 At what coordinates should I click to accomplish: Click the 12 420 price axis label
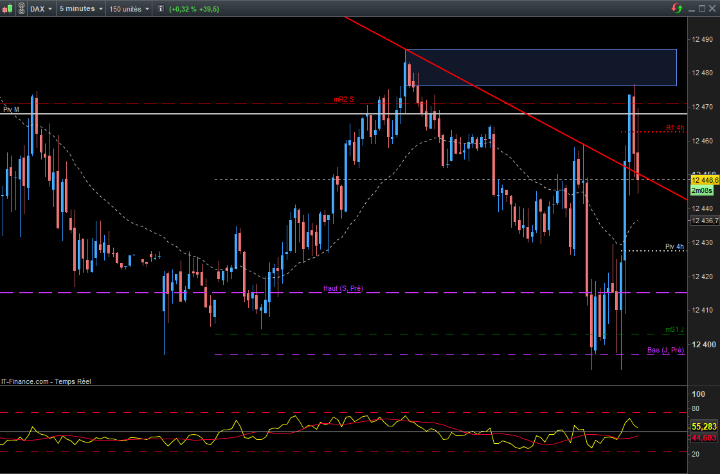coord(703,277)
